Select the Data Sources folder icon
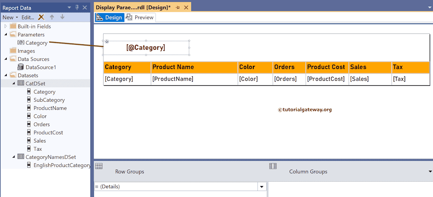 point(13,59)
